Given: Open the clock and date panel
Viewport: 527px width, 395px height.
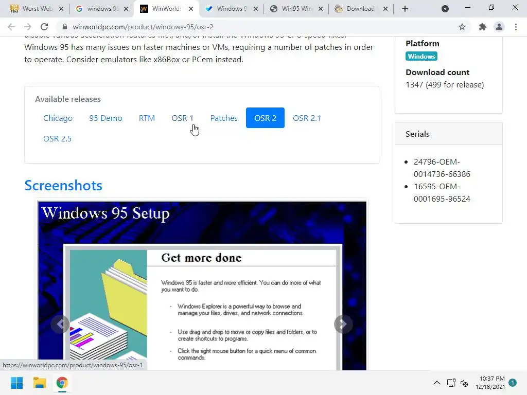Looking at the screenshot, I should coord(490,383).
